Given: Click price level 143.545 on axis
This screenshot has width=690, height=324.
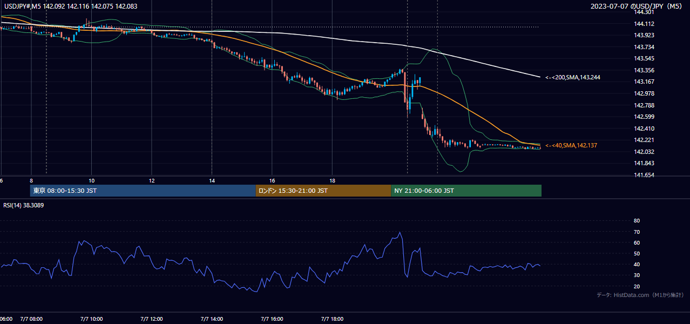Looking at the screenshot, I should coord(644,58).
